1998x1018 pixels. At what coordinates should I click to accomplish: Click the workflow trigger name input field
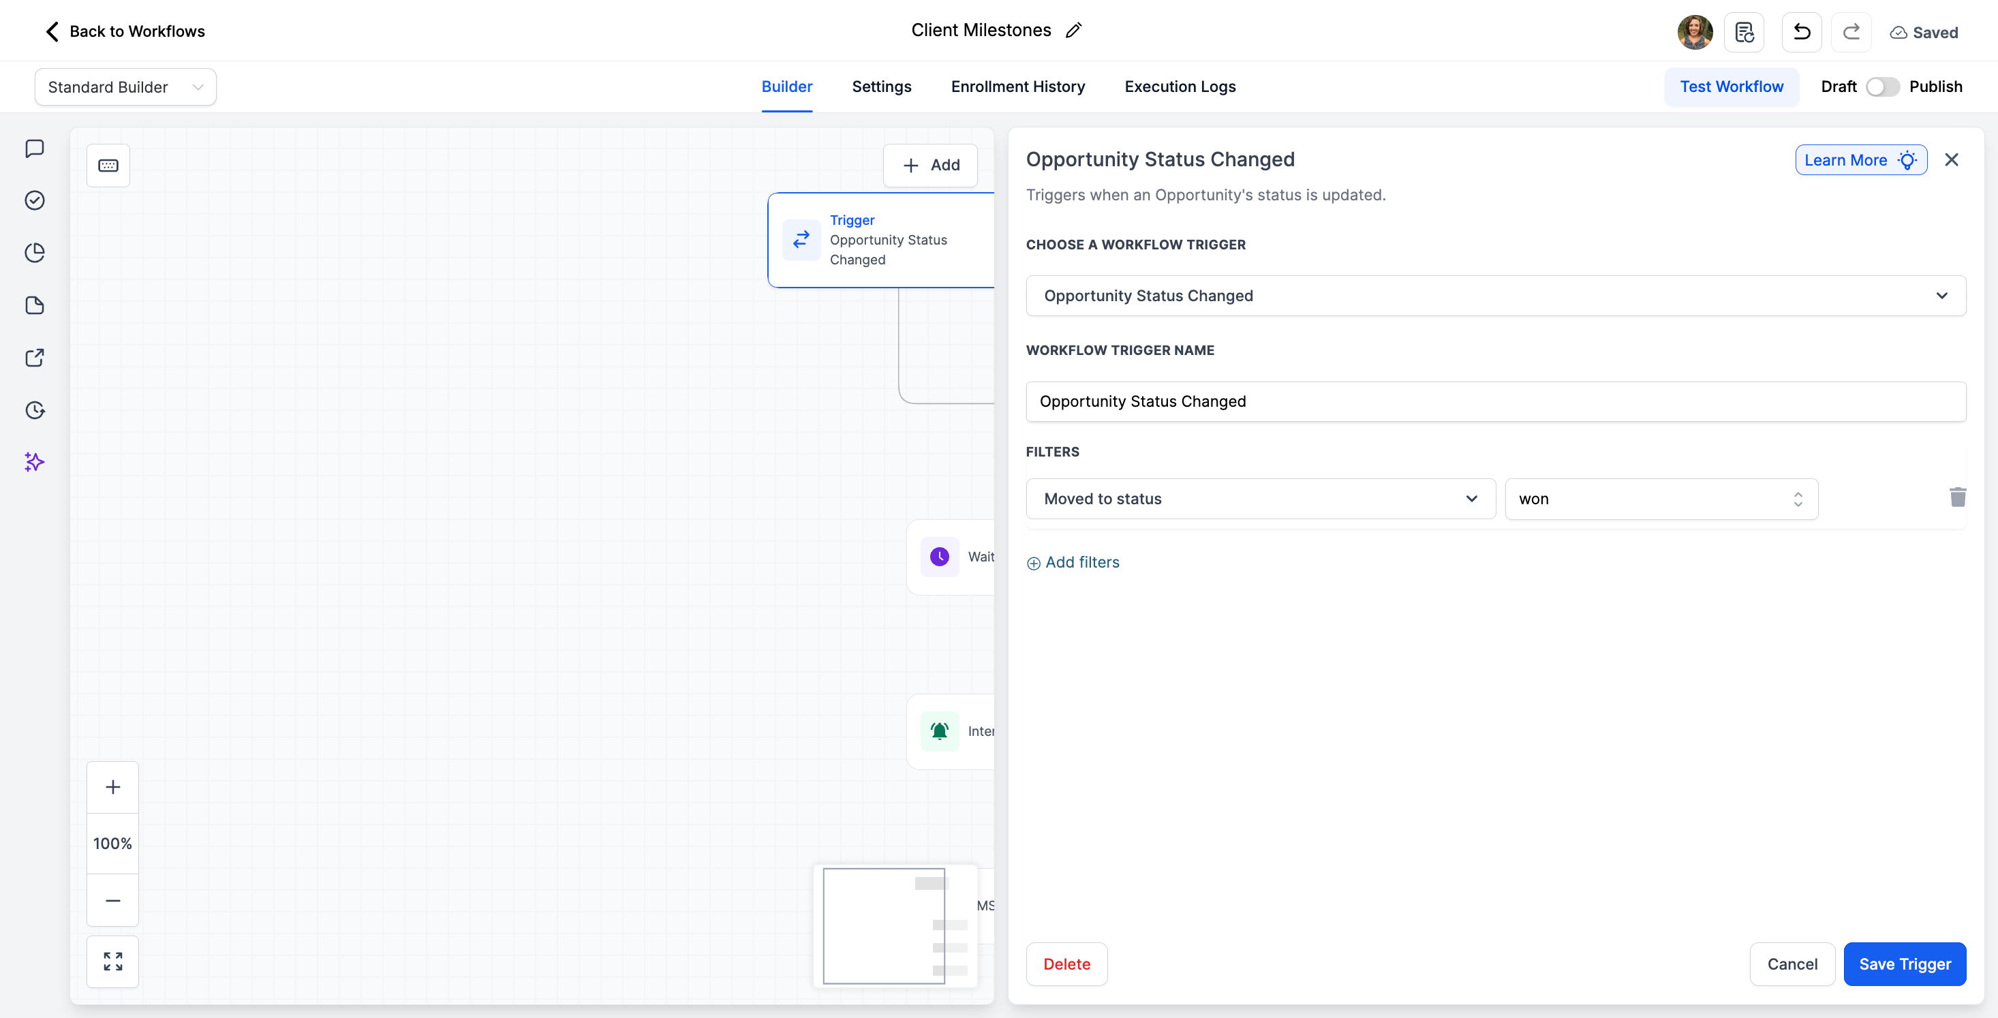pyautogui.click(x=1494, y=401)
